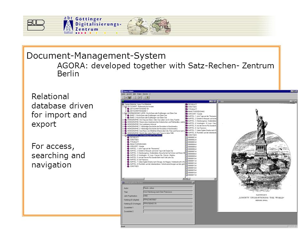Click the Katalog ID (Vorlage) field

tap(168, 203)
